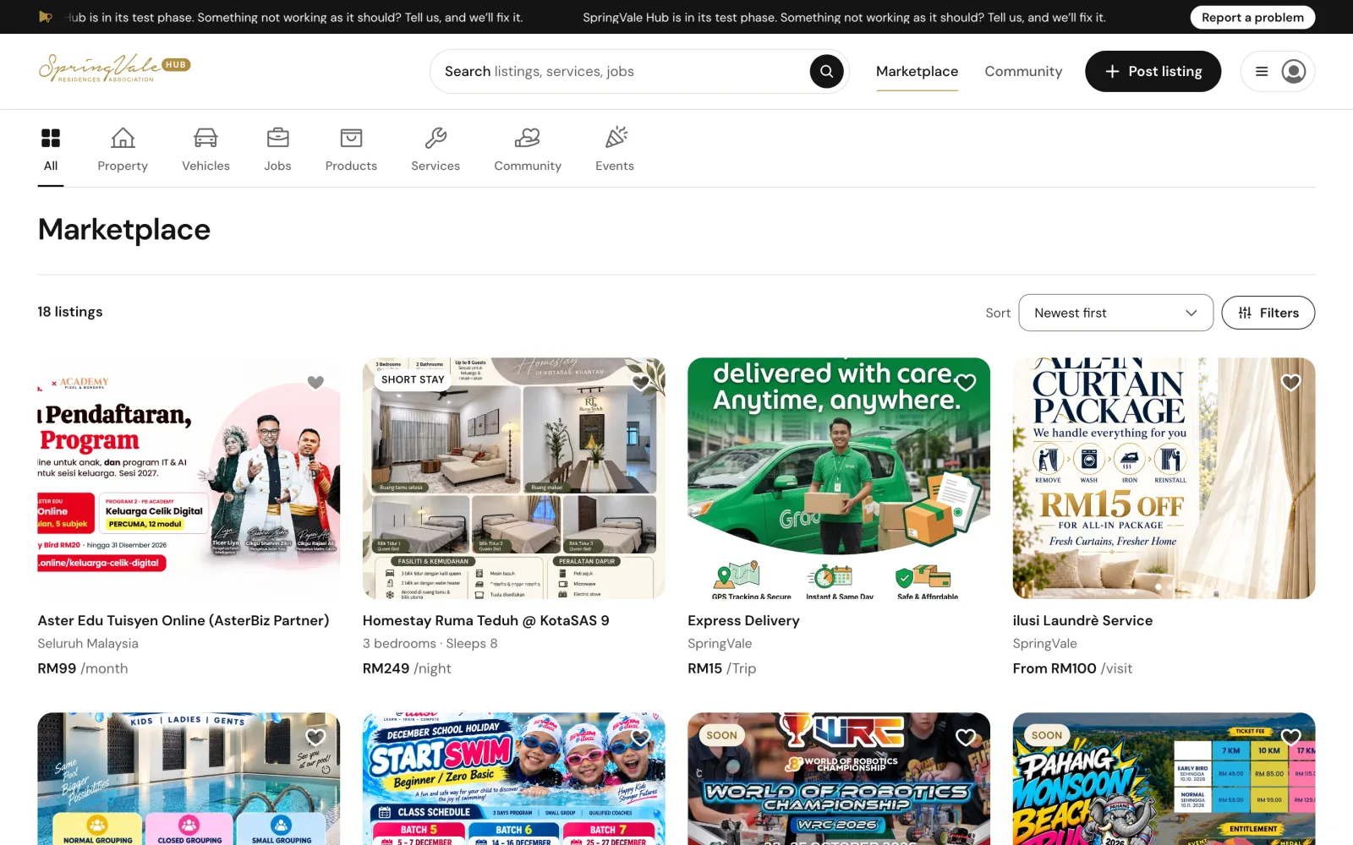This screenshot has width=1353, height=845.
Task: Favorite the Pahang Monsoon Beach Run heart
Action: [x=1291, y=737]
